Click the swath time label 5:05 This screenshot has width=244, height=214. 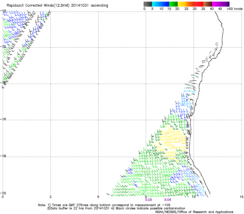click(148, 200)
